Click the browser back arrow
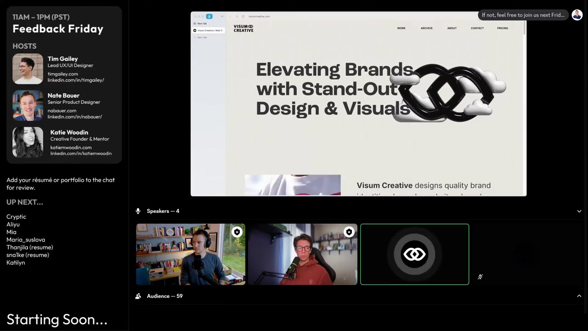Image resolution: width=588 pixels, height=331 pixels. click(x=230, y=17)
